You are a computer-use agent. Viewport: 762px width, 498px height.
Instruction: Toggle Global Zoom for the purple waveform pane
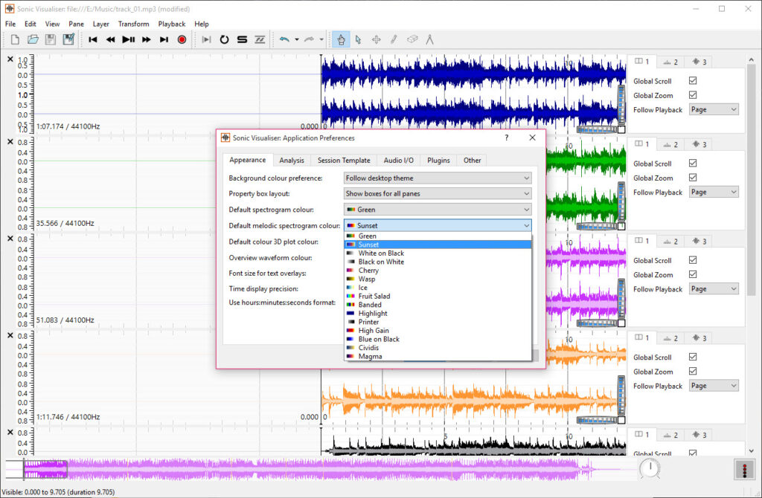coord(693,274)
